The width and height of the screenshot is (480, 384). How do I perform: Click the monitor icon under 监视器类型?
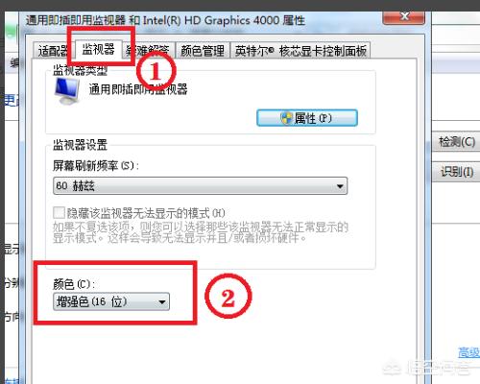67,91
